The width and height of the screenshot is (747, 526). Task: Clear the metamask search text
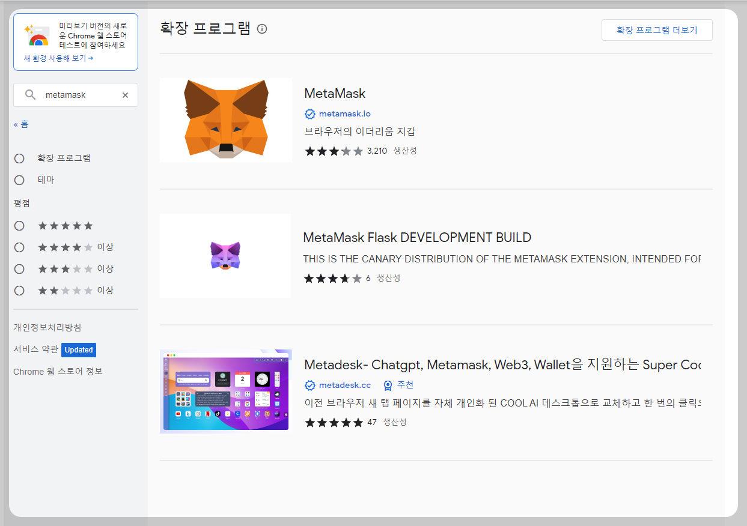pyautogui.click(x=125, y=95)
